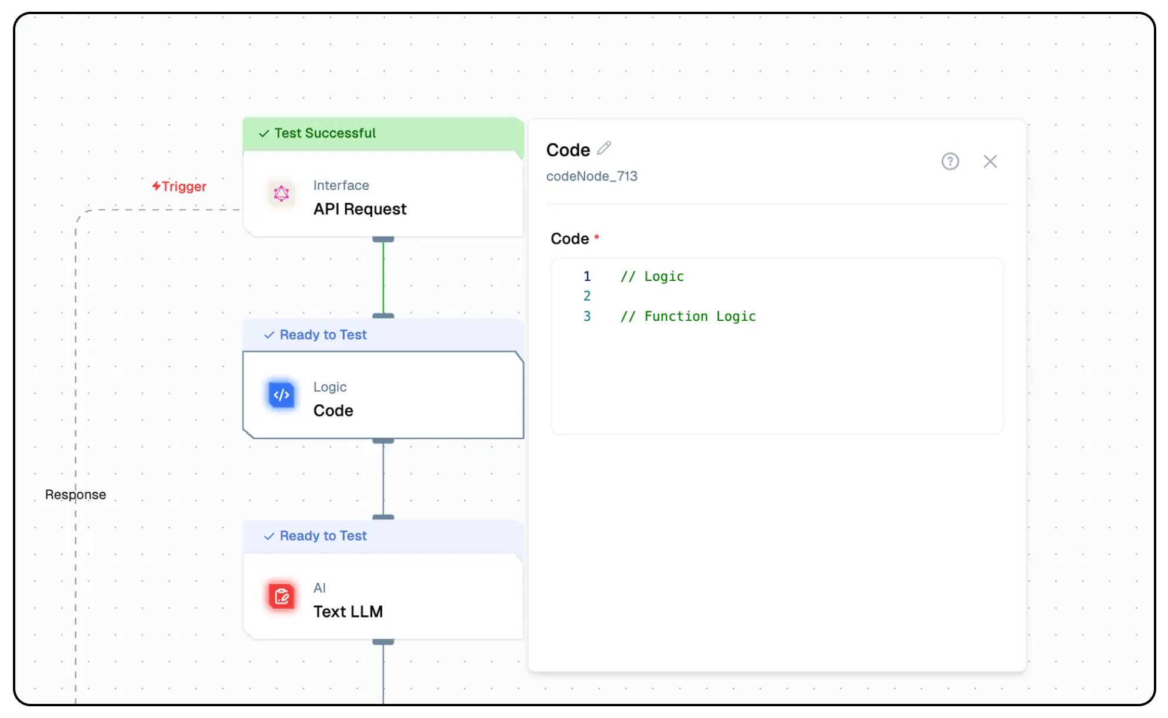
Task: Click the Test Successful status banner
Action: click(x=325, y=133)
